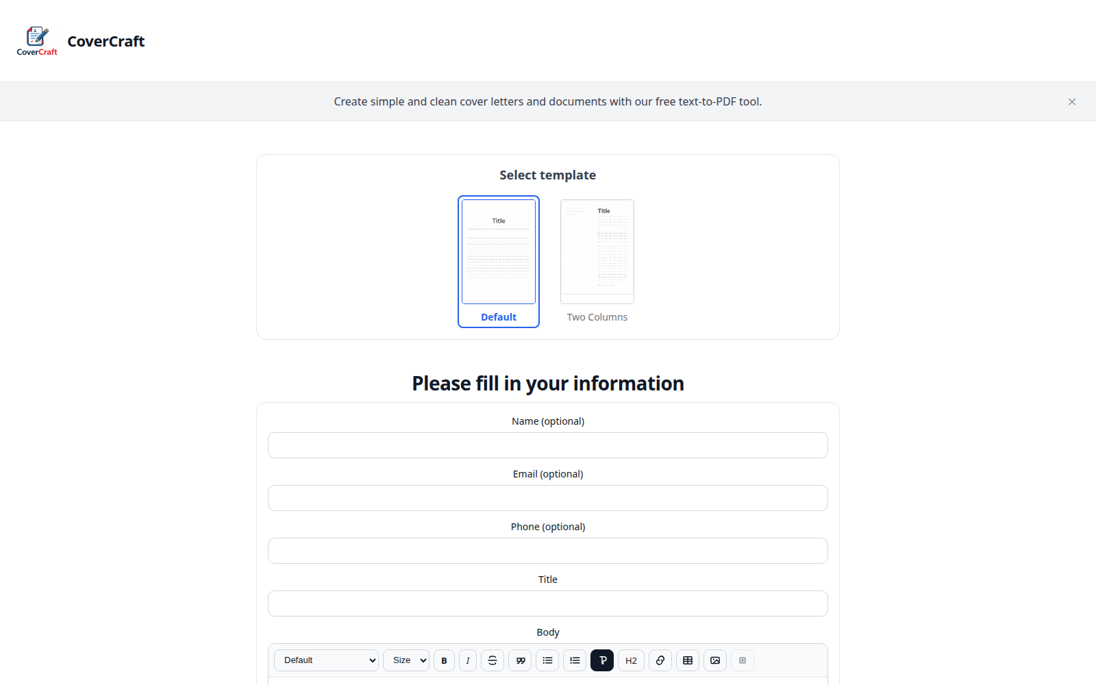Open the Default font dropdown
The height and width of the screenshot is (685, 1096).
(x=327, y=660)
